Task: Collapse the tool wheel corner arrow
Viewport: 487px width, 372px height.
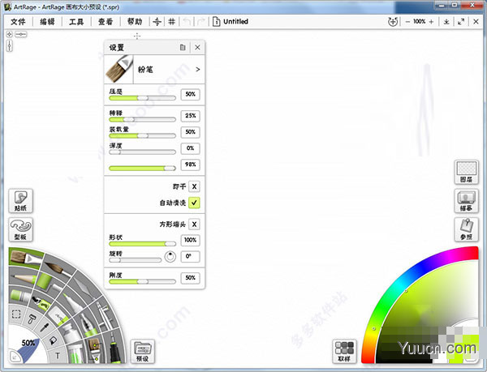Action: coord(14,357)
